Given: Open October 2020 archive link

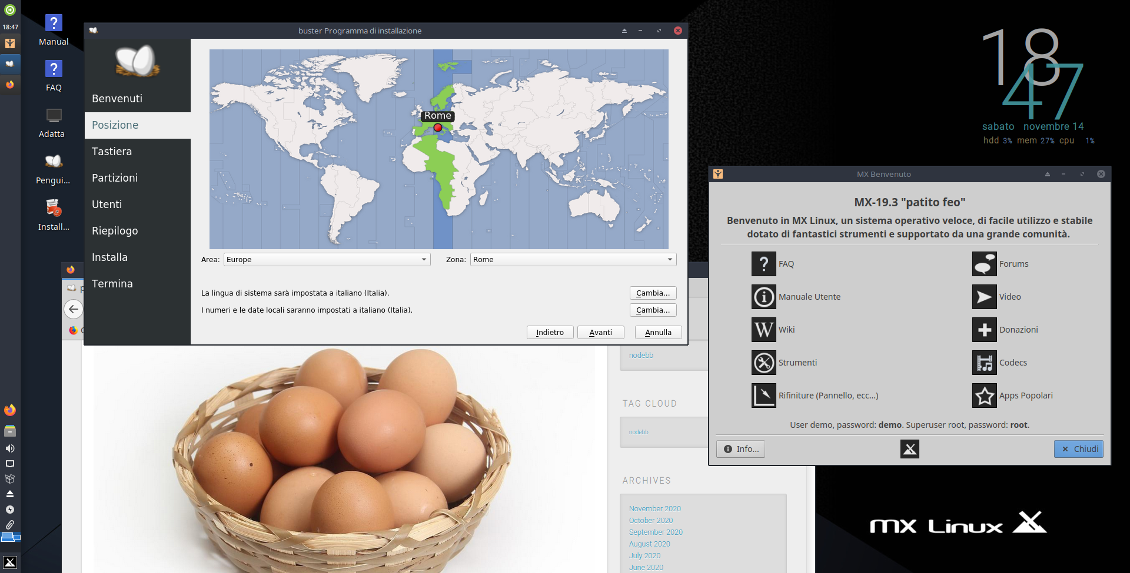Looking at the screenshot, I should click(x=650, y=520).
